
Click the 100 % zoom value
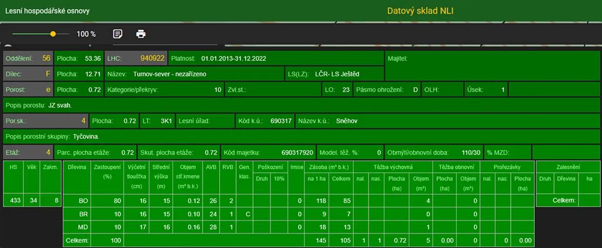[86, 34]
